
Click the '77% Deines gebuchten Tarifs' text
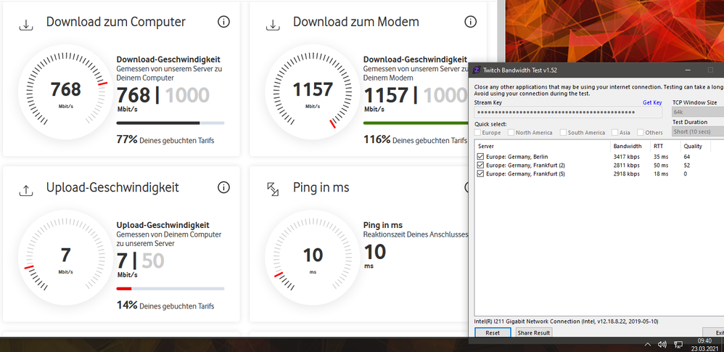[x=165, y=139]
